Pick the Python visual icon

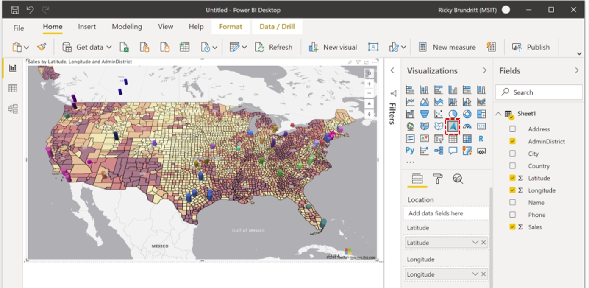point(410,151)
